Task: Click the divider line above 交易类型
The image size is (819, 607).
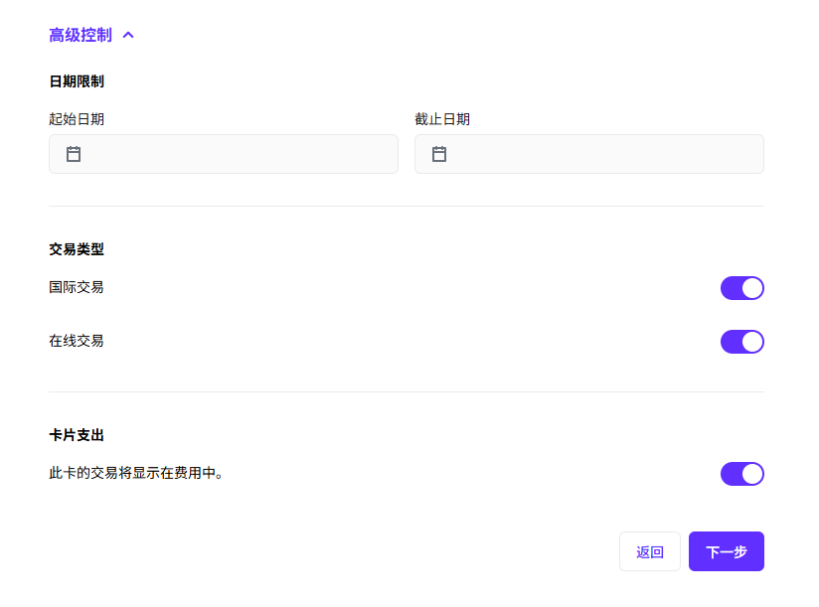Action: (406, 206)
